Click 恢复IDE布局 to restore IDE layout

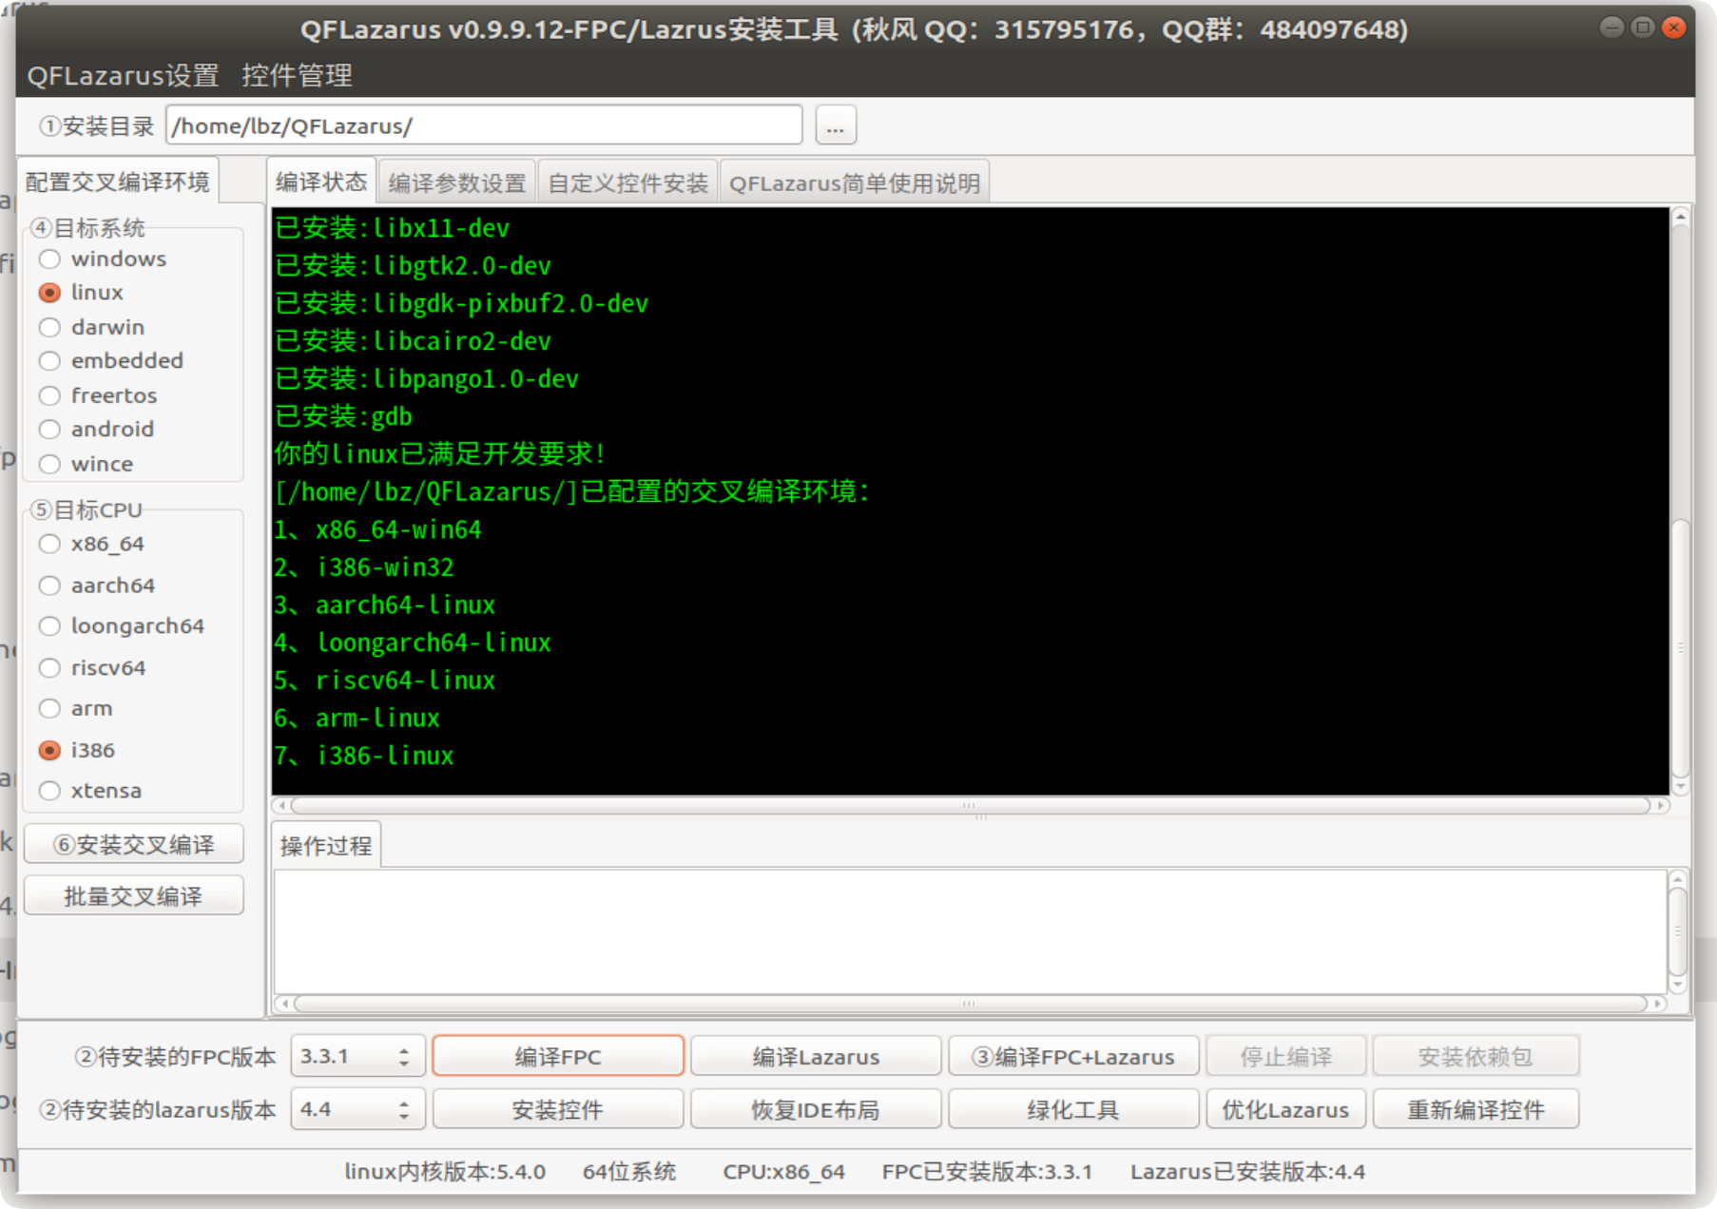(x=815, y=1108)
